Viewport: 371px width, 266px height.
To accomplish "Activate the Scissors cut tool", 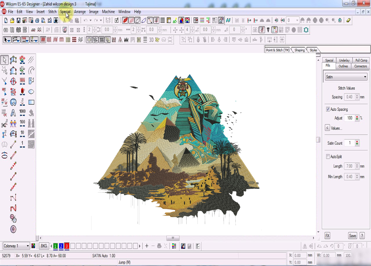I will [4, 124].
